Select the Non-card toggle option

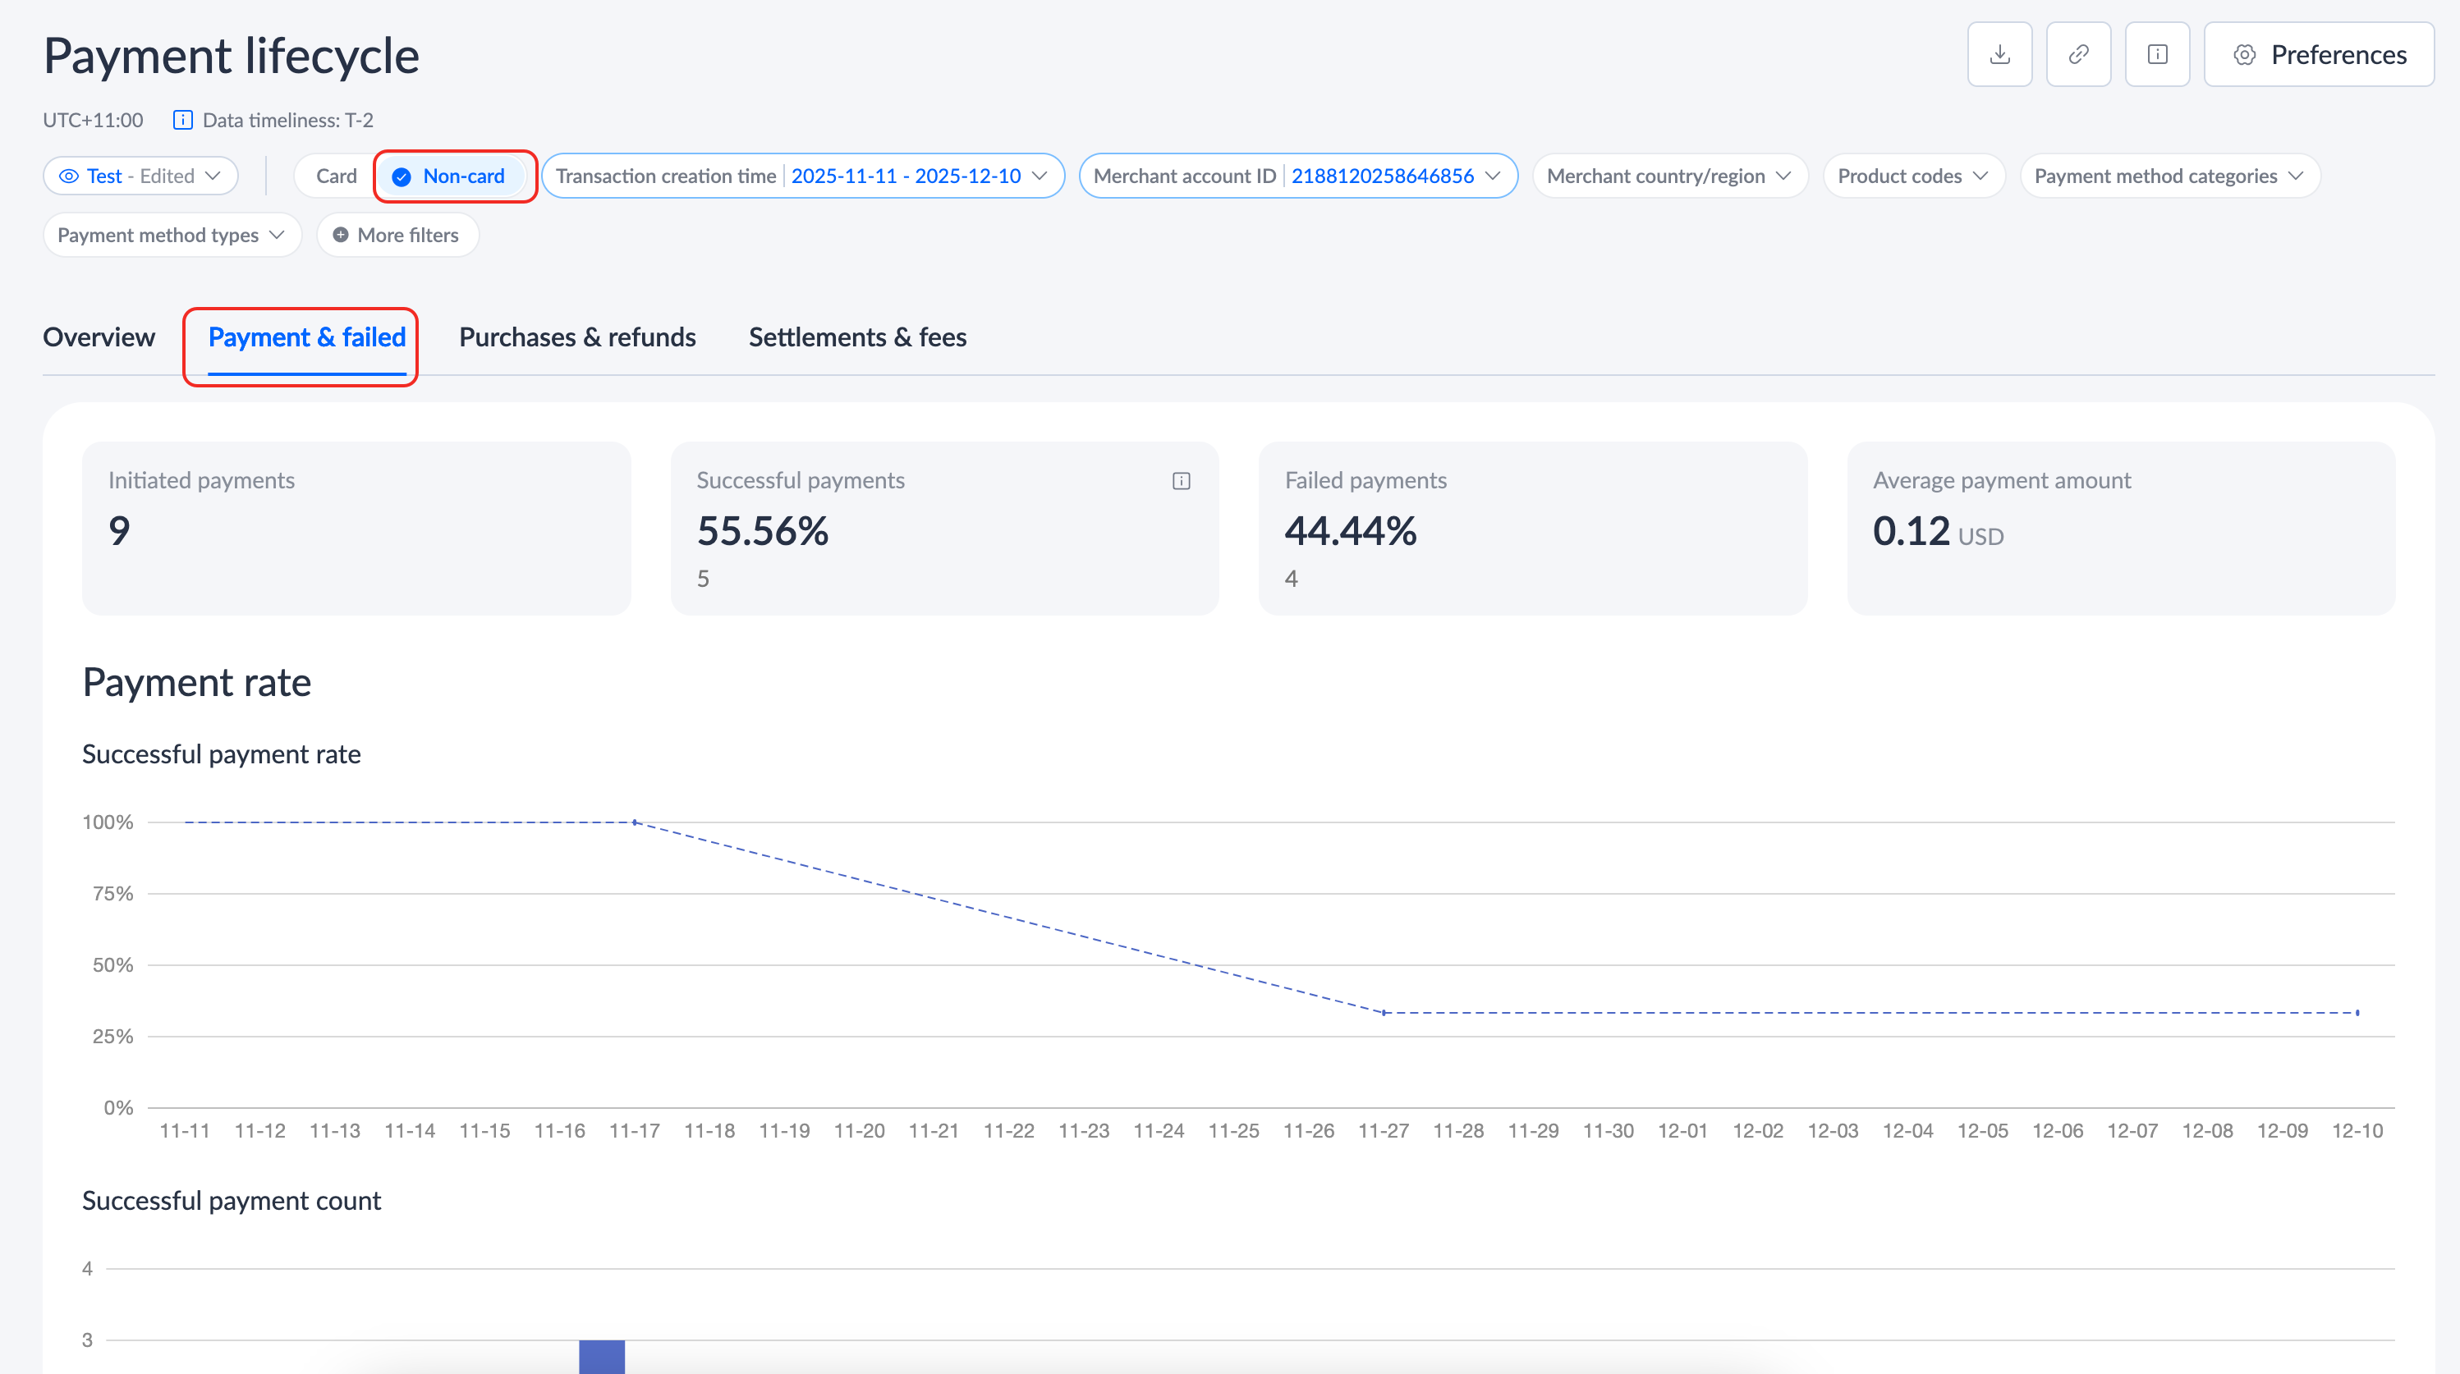point(463,176)
